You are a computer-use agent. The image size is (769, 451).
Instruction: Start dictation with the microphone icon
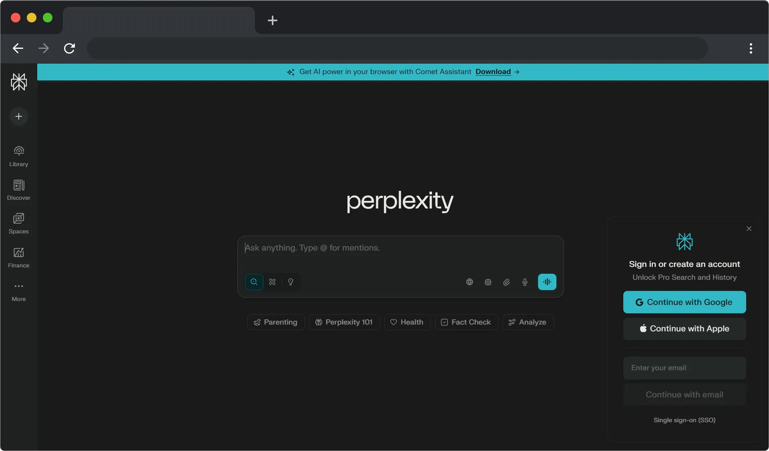click(525, 282)
